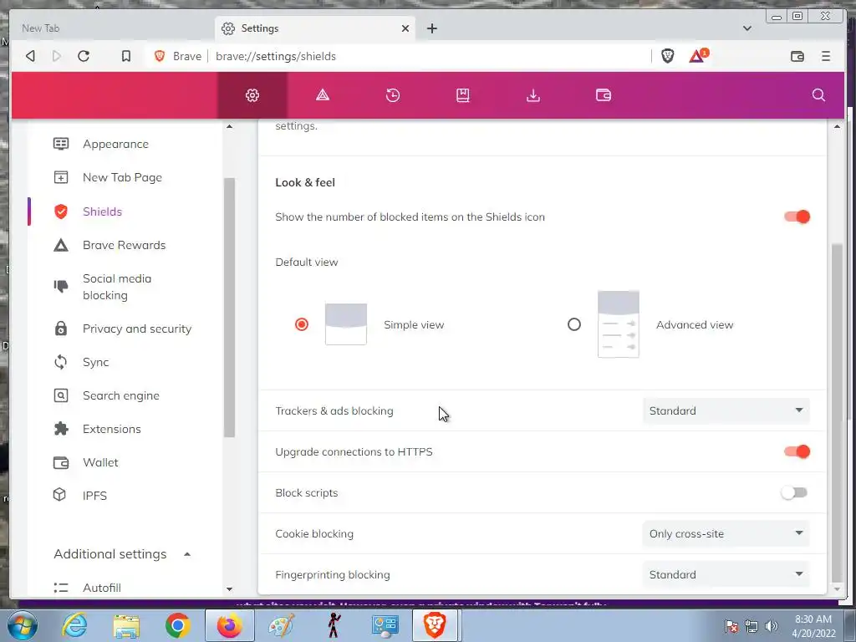This screenshot has height=642, width=856.
Task: Open Wallet settings in the sidebar
Action: pos(100,462)
